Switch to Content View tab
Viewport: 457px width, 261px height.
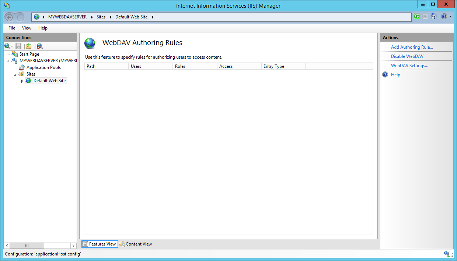point(135,244)
